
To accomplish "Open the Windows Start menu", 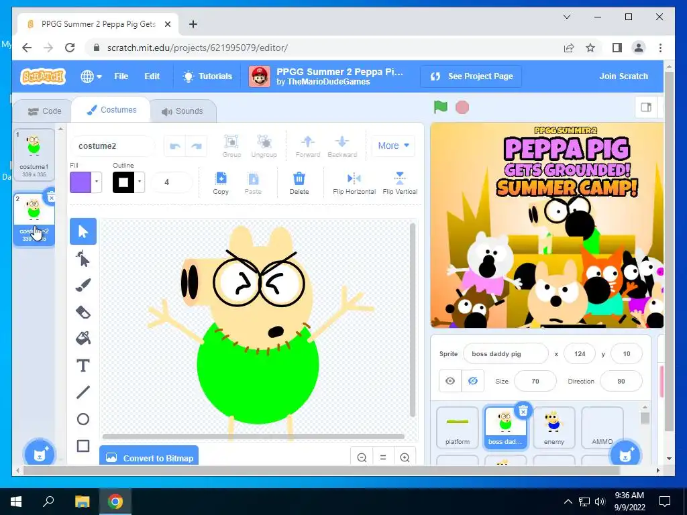I will coord(16,502).
